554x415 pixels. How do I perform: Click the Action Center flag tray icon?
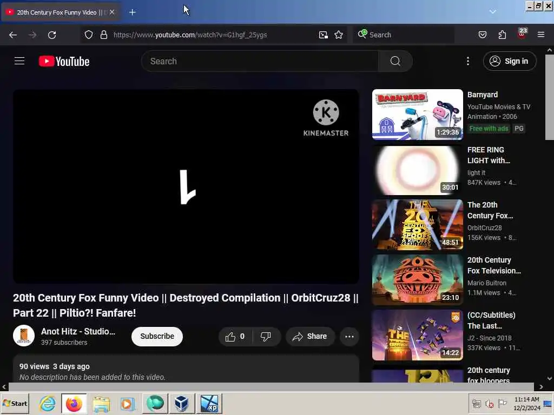point(502,403)
